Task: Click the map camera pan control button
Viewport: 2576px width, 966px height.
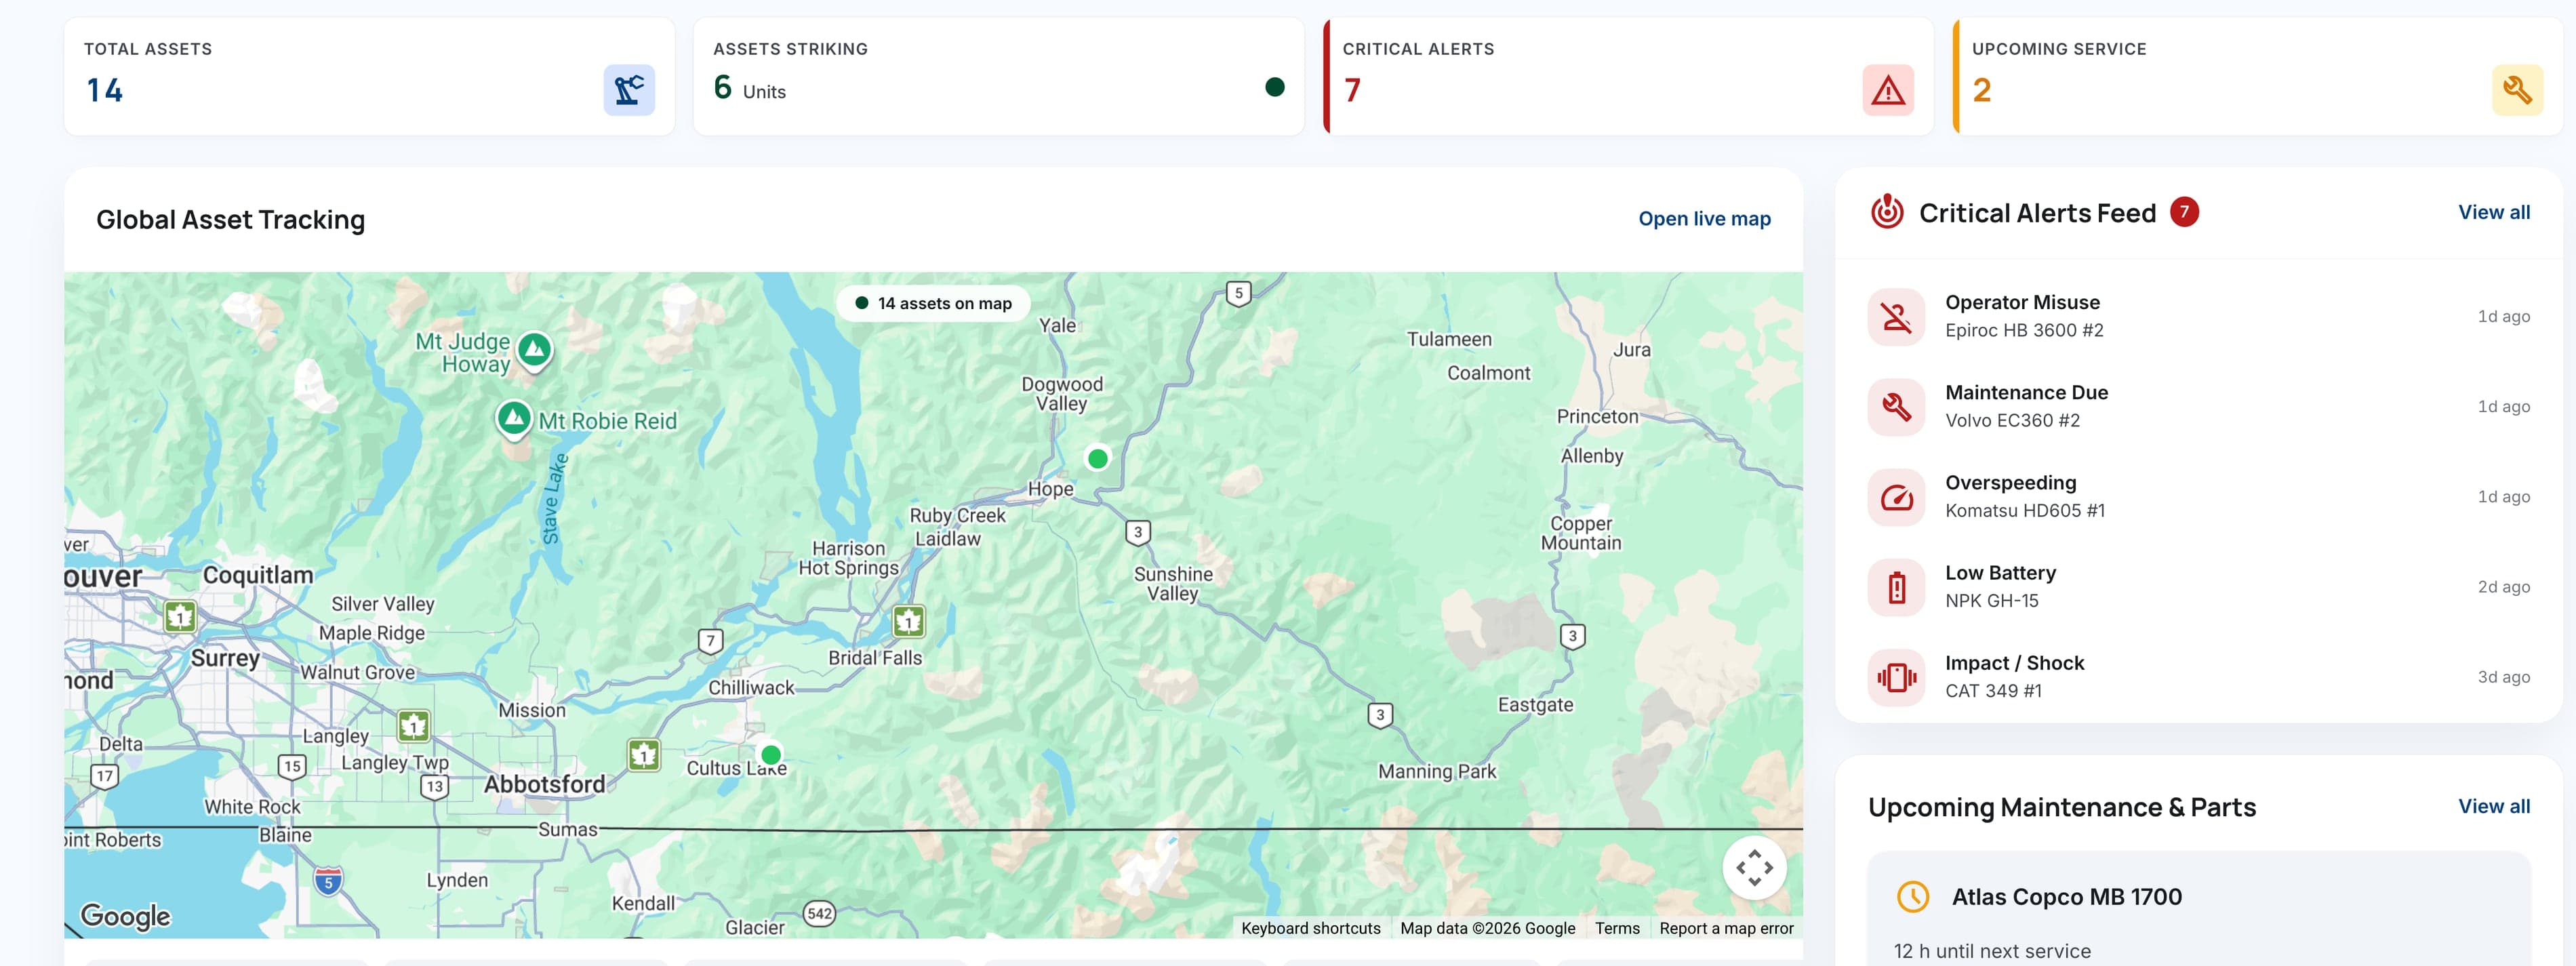Action: (1754, 867)
